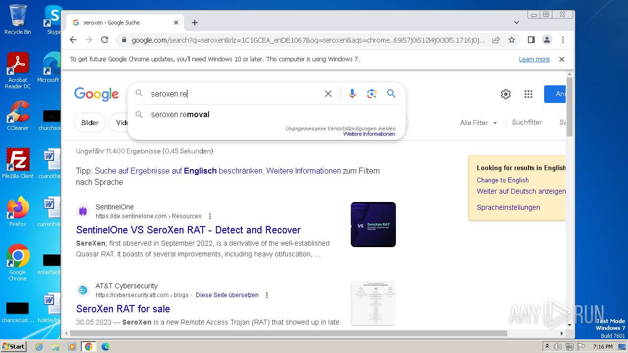The width and height of the screenshot is (628, 353).
Task: Reload the current page
Action: click(x=105, y=40)
